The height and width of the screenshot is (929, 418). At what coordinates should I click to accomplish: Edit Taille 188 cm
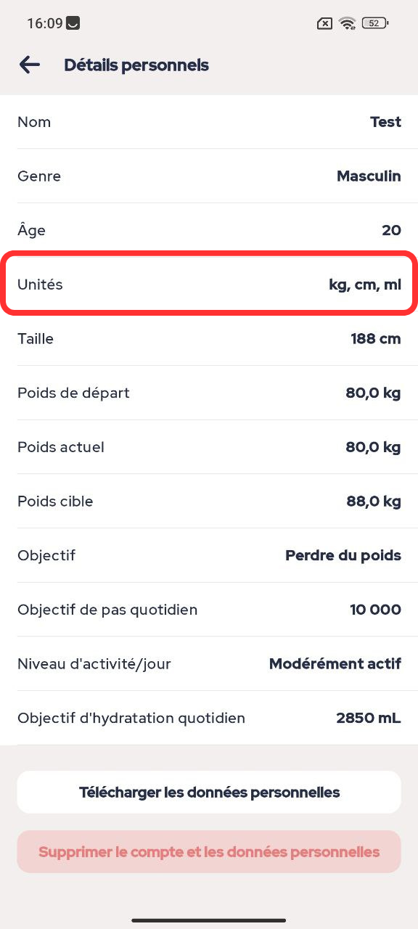coord(209,339)
